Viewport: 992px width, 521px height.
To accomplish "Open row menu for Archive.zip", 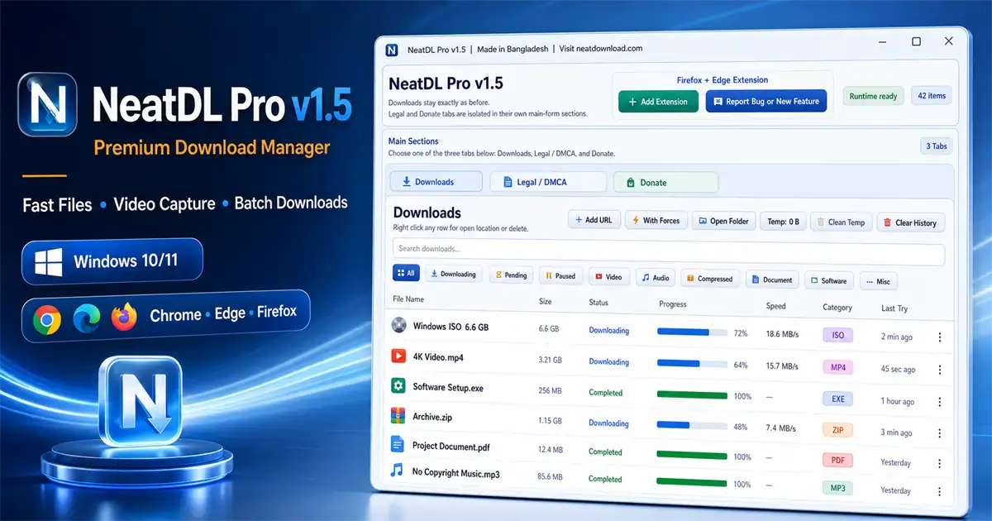I will click(939, 432).
